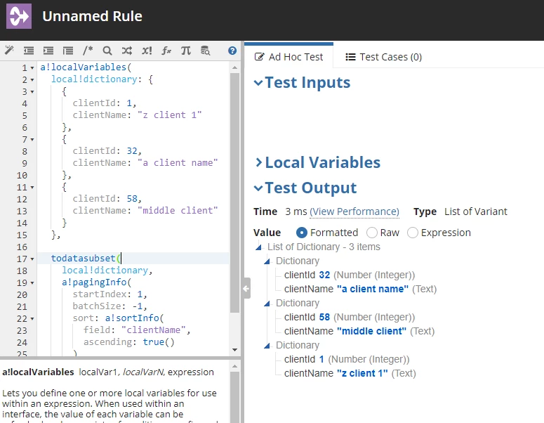Click clientId: 32 in the code
The image size is (544, 423).
click(107, 151)
